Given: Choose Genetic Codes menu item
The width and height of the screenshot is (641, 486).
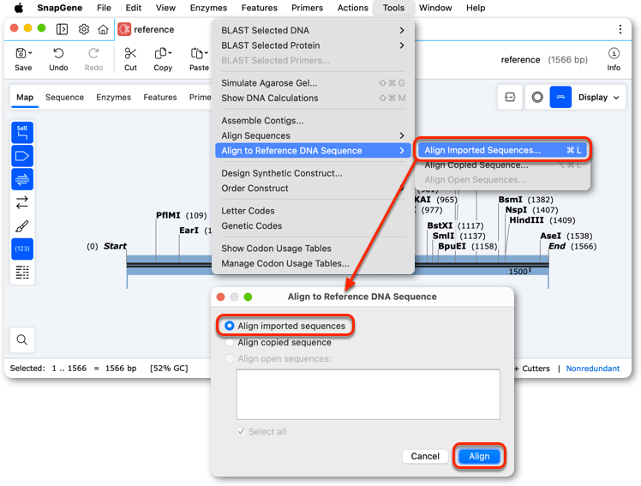Looking at the screenshot, I should point(313,226).
